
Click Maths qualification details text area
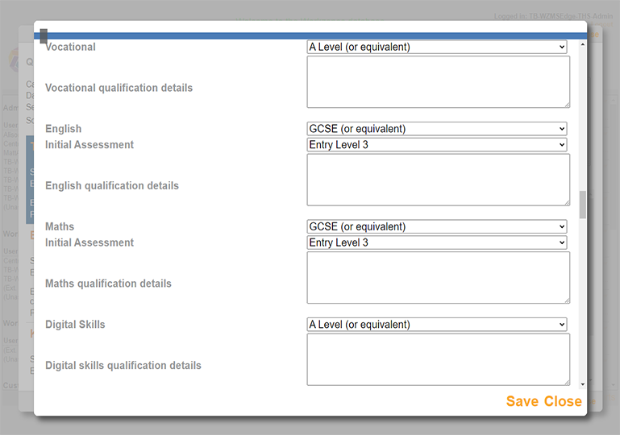(x=439, y=278)
